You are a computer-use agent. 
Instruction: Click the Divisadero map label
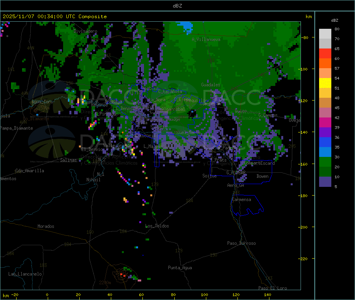click(85, 31)
